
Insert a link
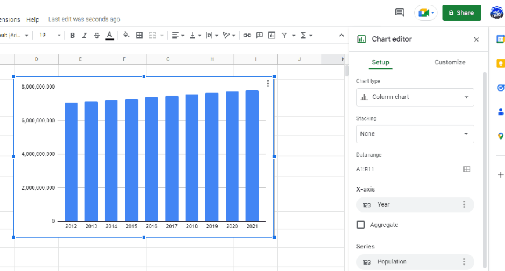(x=247, y=35)
